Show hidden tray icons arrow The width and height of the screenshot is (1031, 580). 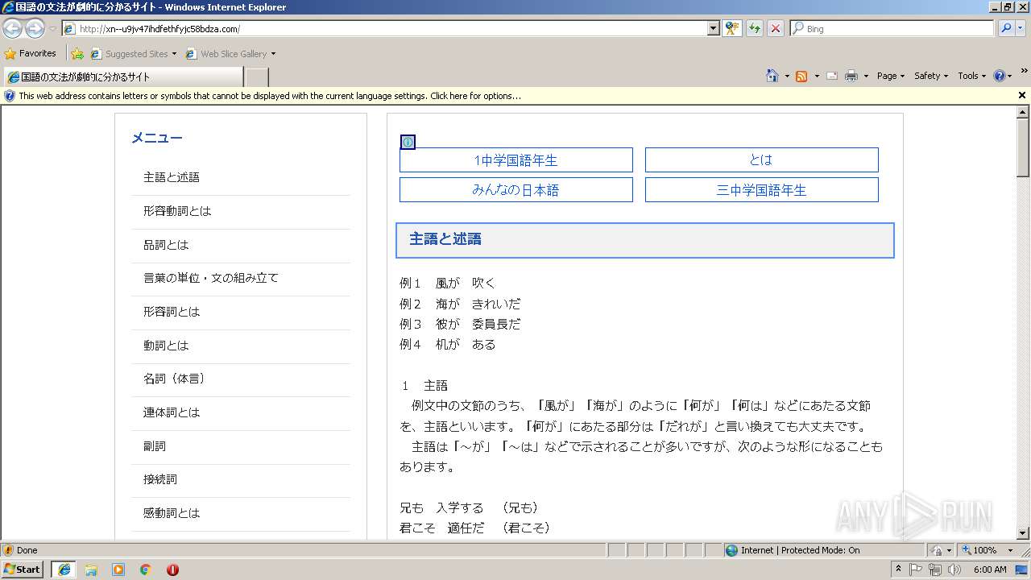(898, 570)
